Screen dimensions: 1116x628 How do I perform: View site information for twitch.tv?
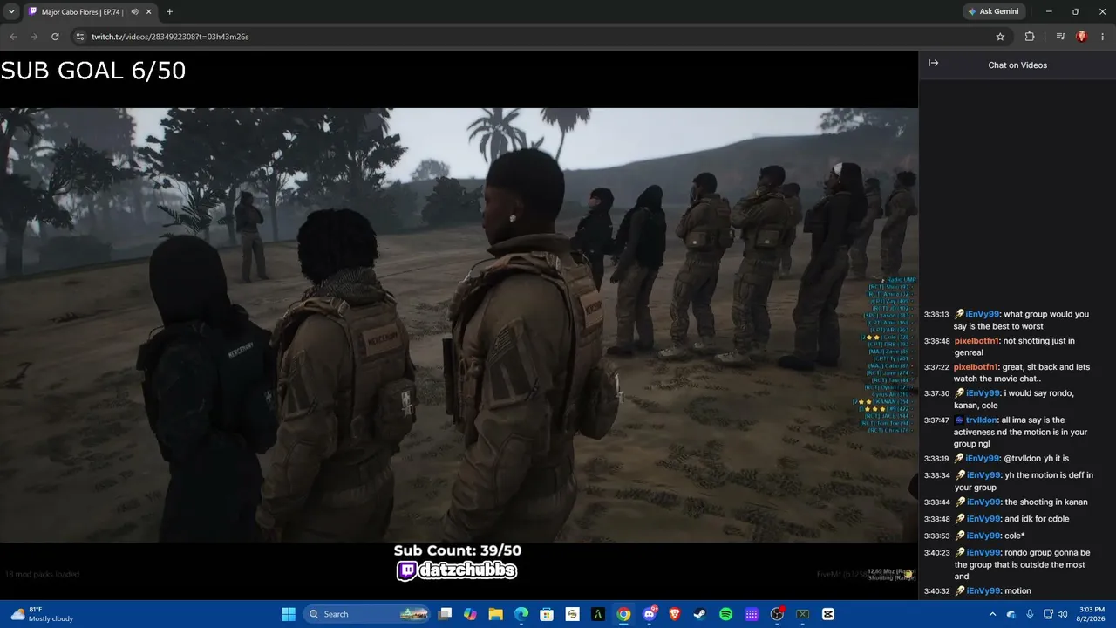(x=79, y=37)
